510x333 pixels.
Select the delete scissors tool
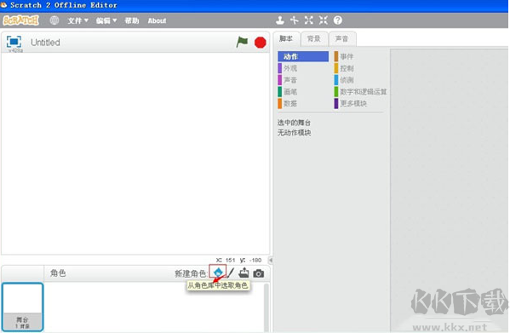(295, 20)
